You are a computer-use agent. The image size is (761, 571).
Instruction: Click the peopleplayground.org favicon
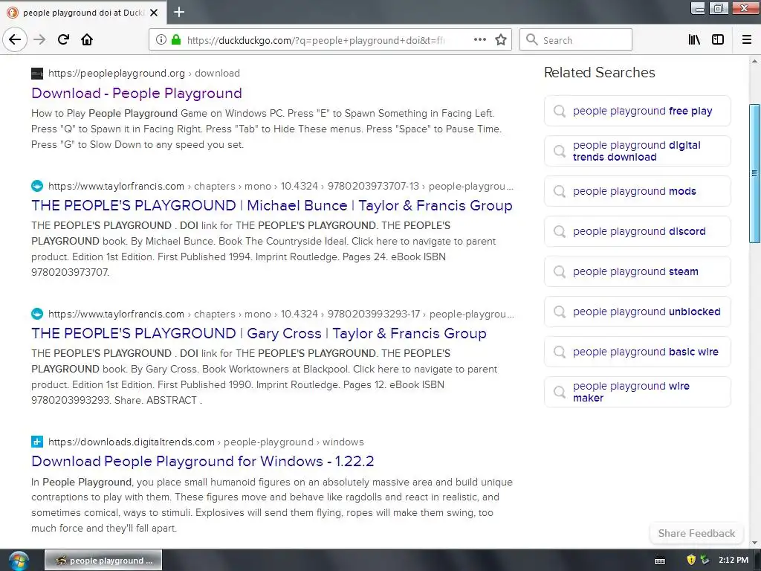point(37,74)
